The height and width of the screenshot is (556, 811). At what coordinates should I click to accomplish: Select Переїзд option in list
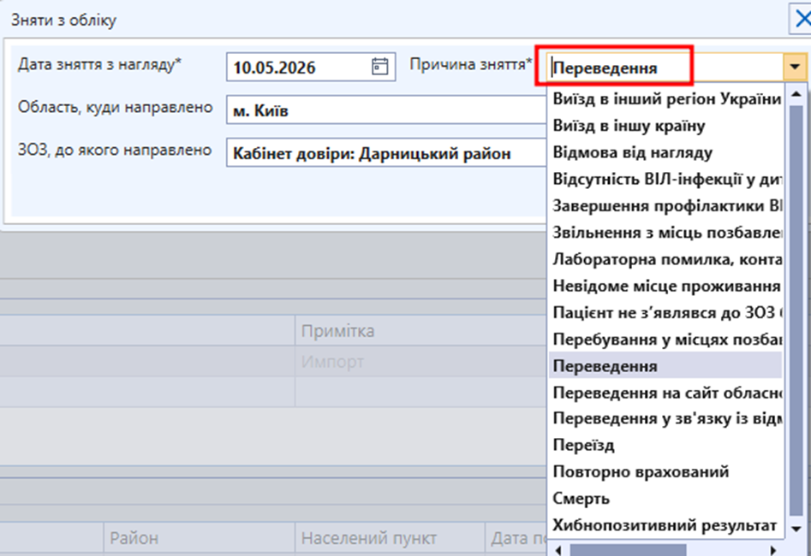click(x=666, y=445)
